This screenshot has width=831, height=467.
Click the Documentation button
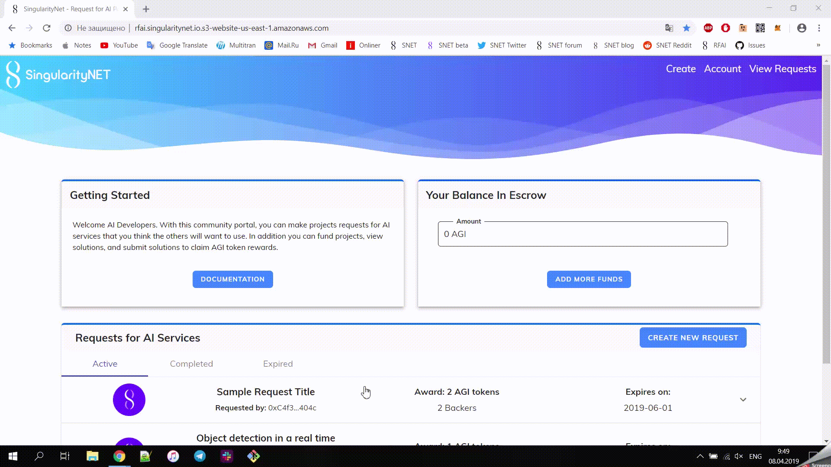click(232, 279)
